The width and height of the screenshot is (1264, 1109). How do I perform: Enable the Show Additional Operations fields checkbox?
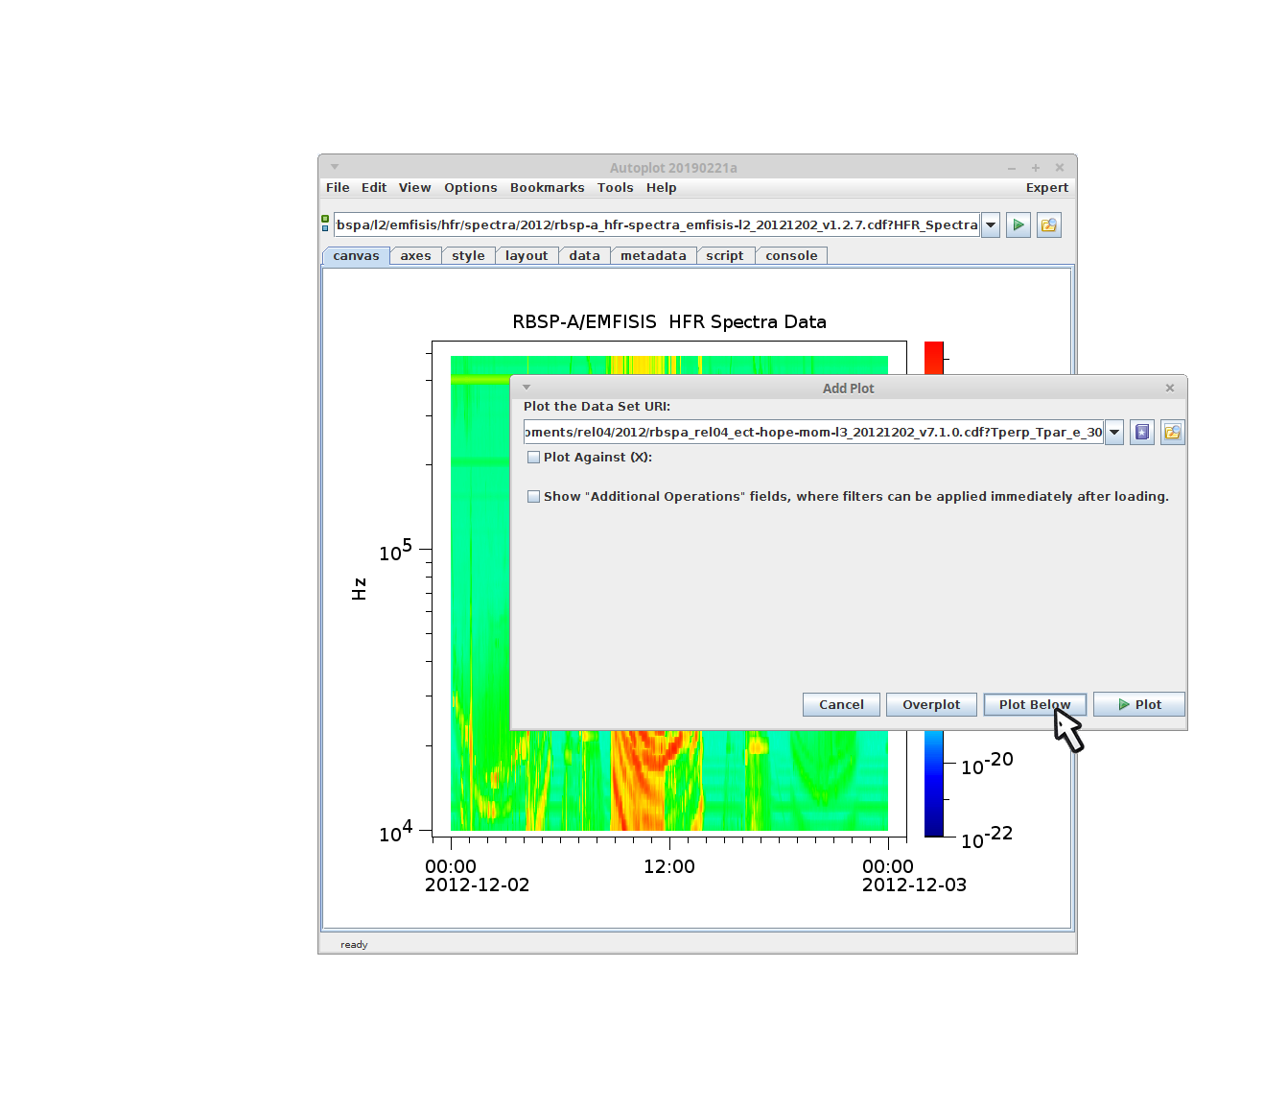pos(534,497)
